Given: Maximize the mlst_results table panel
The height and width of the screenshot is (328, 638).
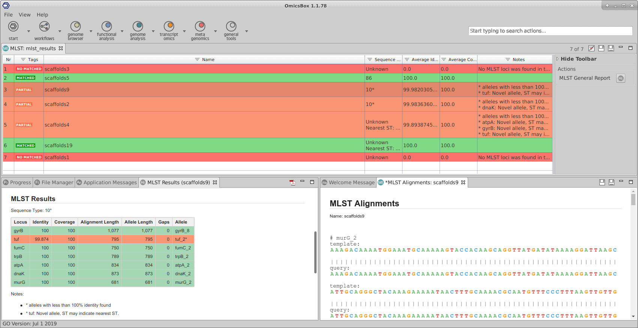Looking at the screenshot, I should pos(630,48).
